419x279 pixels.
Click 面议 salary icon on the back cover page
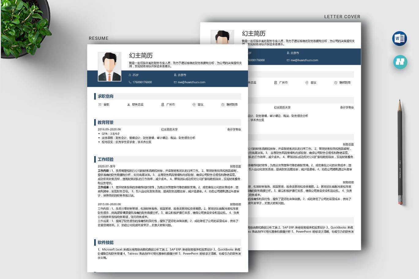pyautogui.click(x=307, y=83)
